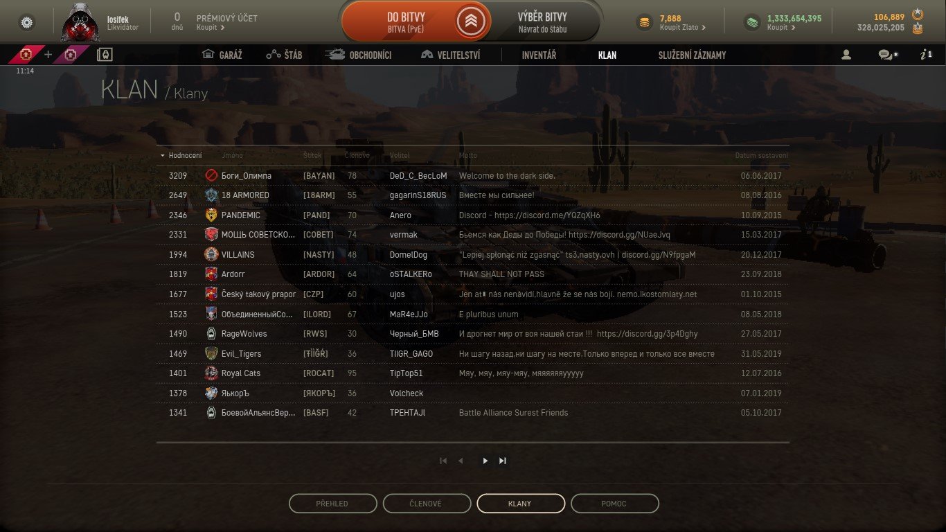Select the Royal Cats clan row
Image resolution: width=946 pixels, height=532 pixels.
pos(473,373)
